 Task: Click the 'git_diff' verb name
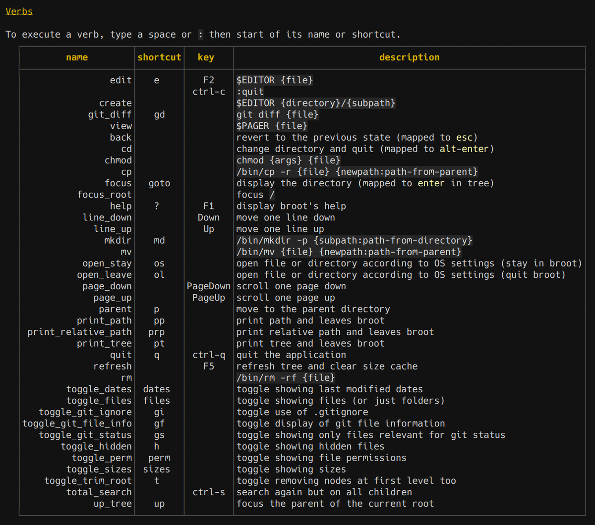pos(110,114)
